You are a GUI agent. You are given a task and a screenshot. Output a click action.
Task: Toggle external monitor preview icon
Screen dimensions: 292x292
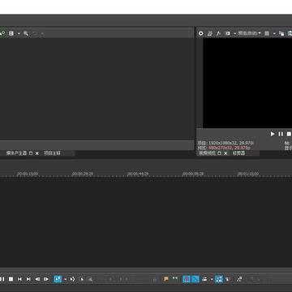click(x=209, y=33)
